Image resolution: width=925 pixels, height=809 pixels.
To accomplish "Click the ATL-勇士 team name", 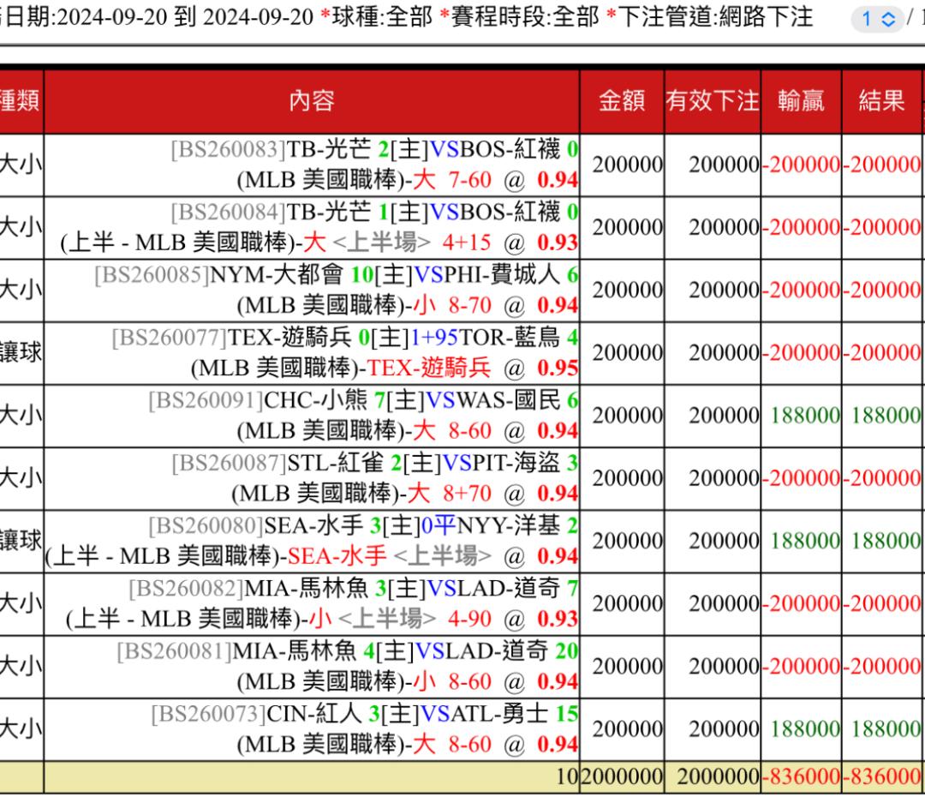I will tap(500, 714).
